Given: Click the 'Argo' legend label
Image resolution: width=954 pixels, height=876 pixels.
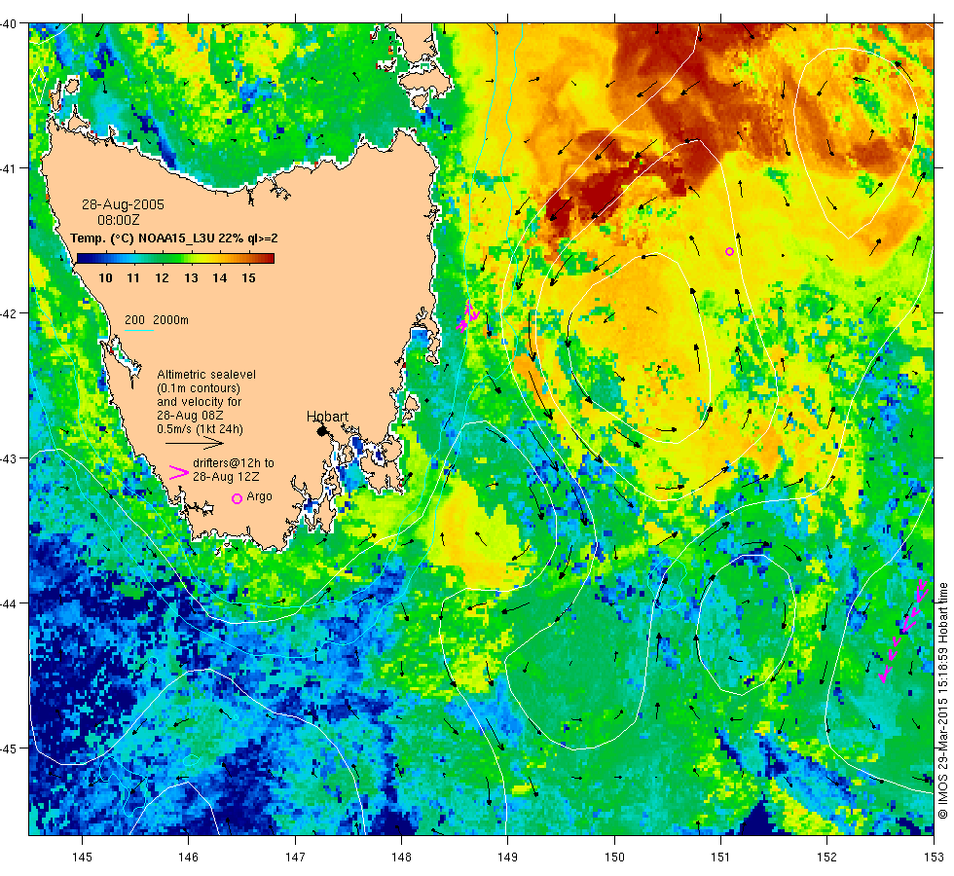Looking at the screenshot, I should pos(259,496).
